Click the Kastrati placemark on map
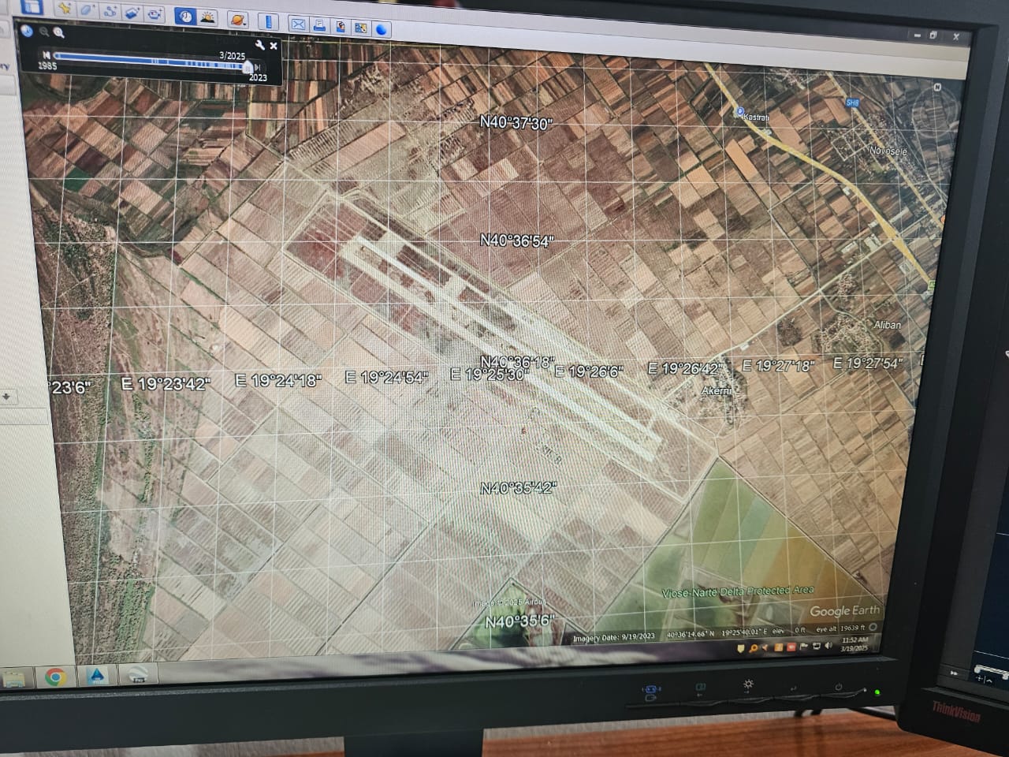The height and width of the screenshot is (757, 1009). (x=740, y=113)
